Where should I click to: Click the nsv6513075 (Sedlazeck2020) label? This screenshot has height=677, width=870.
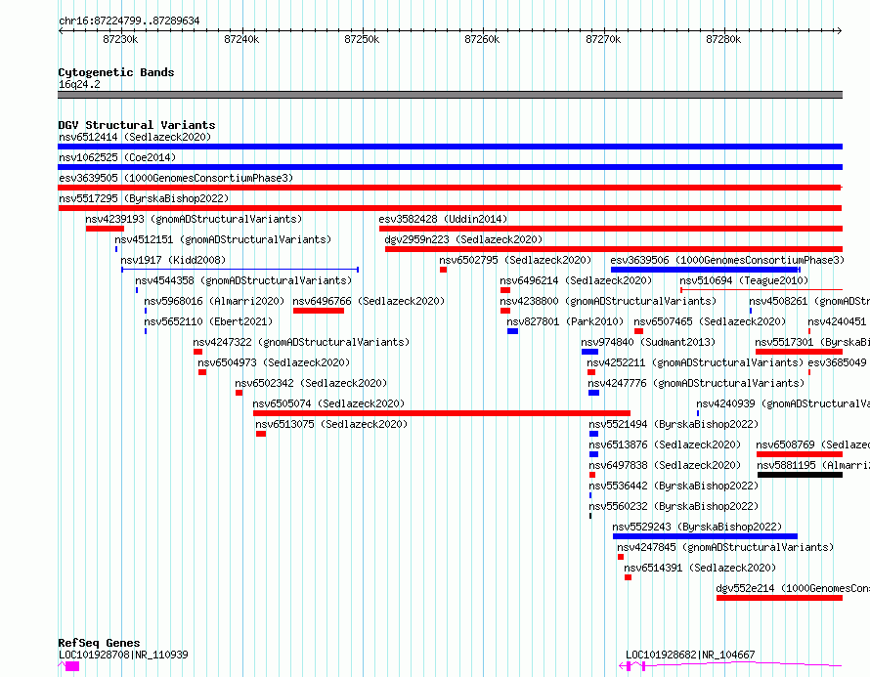(x=331, y=424)
